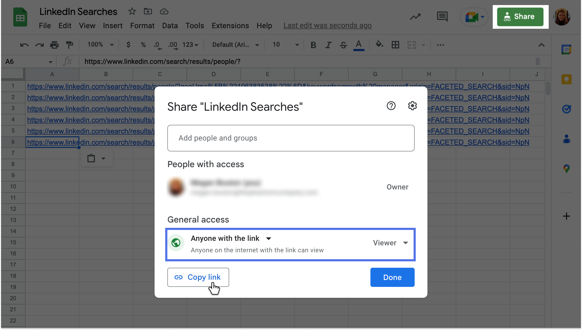Open comment history icon
Viewport: 582px width, 330px height.
pos(442,17)
